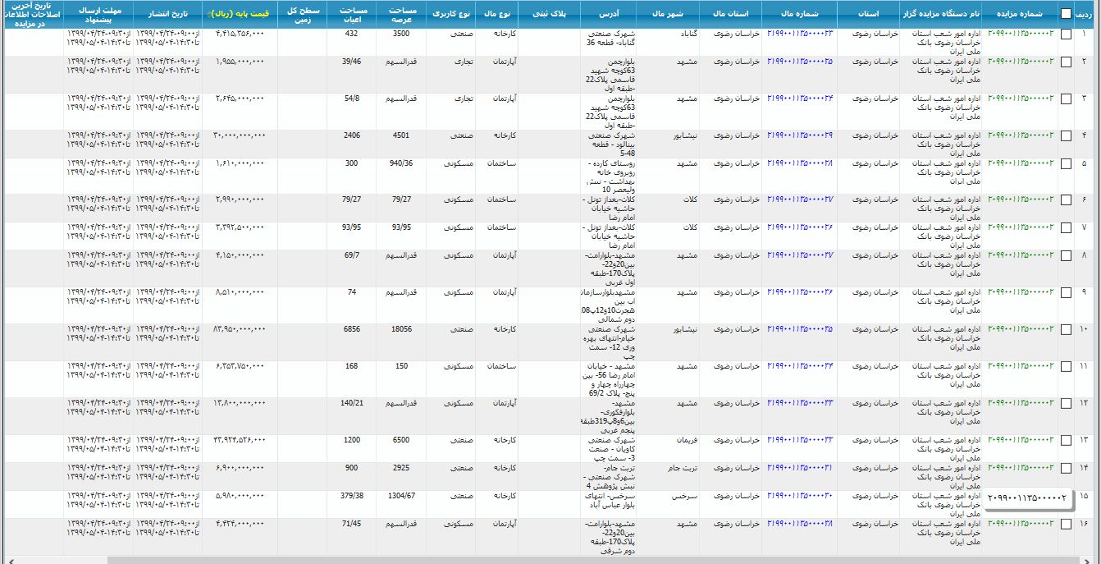The width and height of the screenshot is (1101, 564).
Task: Click the blue property number link in row 5
Action: (799, 163)
